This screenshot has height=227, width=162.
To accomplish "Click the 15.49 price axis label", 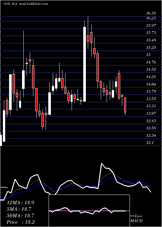I will [151, 40].
